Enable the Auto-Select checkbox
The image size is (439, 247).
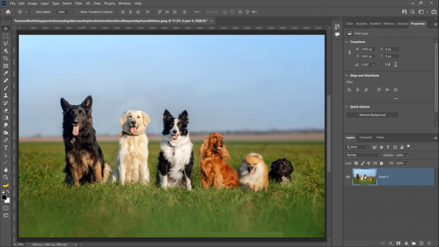coord(33,11)
